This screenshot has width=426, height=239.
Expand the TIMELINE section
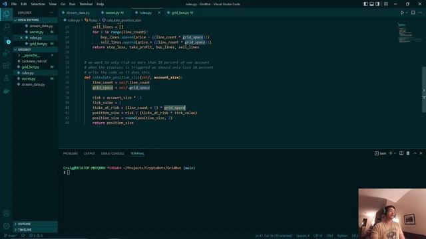[35, 230]
